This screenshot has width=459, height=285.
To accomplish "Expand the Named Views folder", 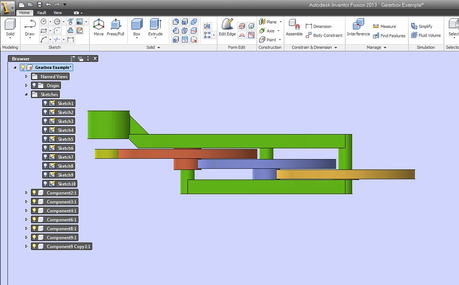I will (x=26, y=77).
